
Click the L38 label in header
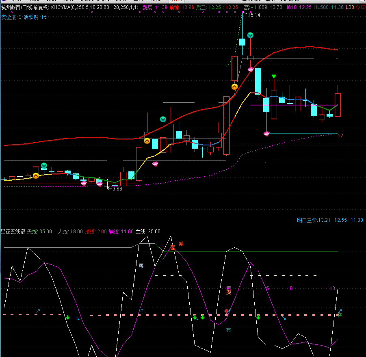[x=350, y=7]
